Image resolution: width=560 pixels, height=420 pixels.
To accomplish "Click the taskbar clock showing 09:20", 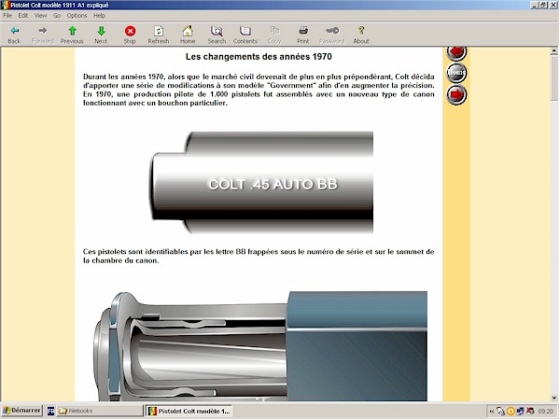I will 545,412.
